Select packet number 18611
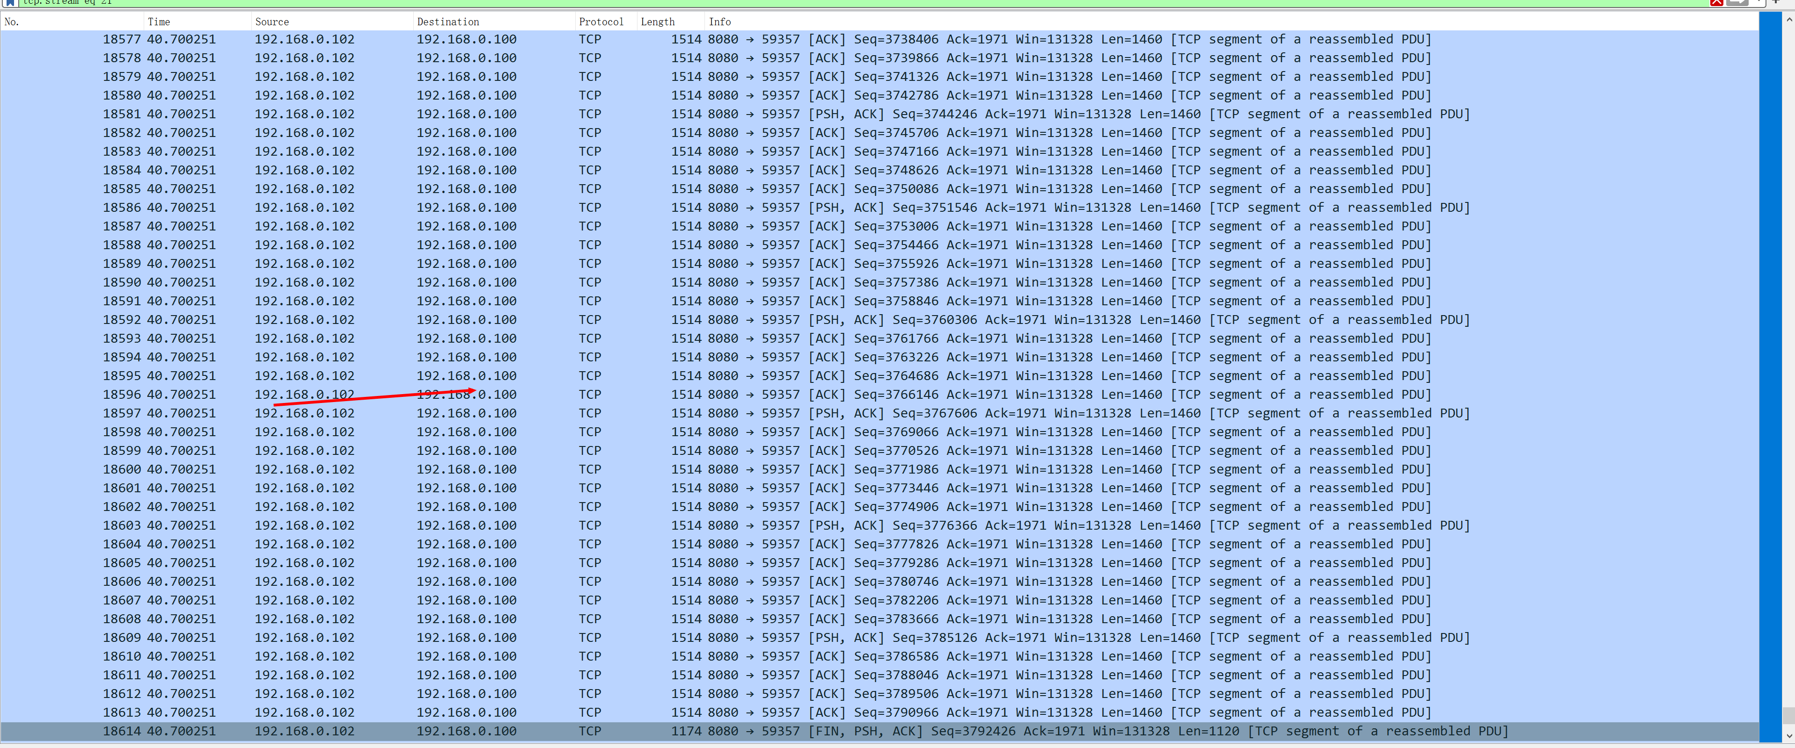Viewport: 1795px width, 748px height. (x=879, y=675)
